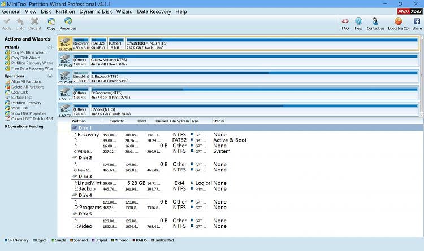
Task: Open the View menu
Action: (x=31, y=12)
